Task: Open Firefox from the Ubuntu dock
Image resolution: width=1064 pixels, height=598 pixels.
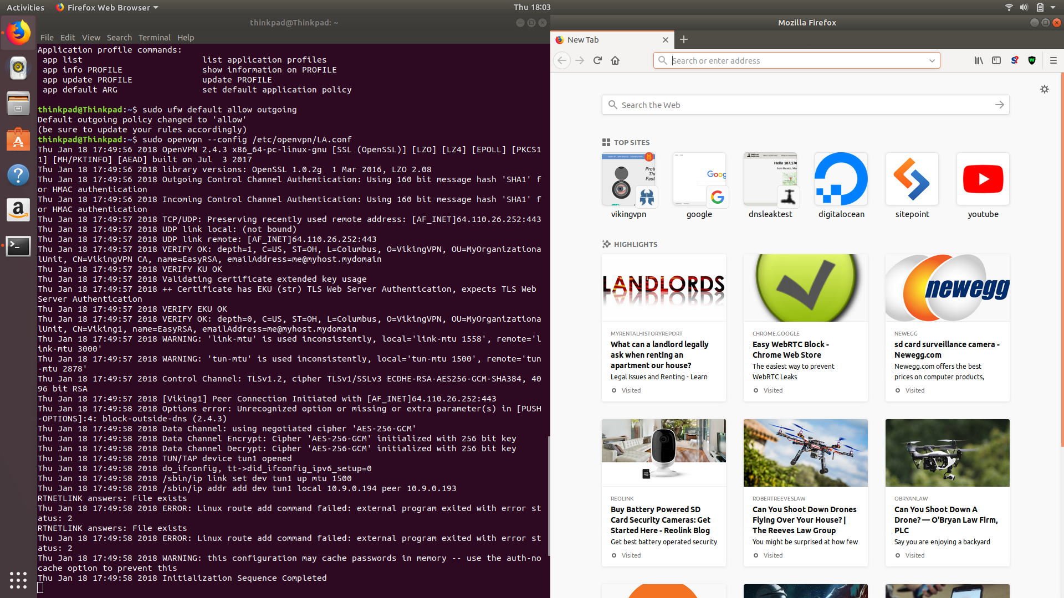Action: (18, 33)
